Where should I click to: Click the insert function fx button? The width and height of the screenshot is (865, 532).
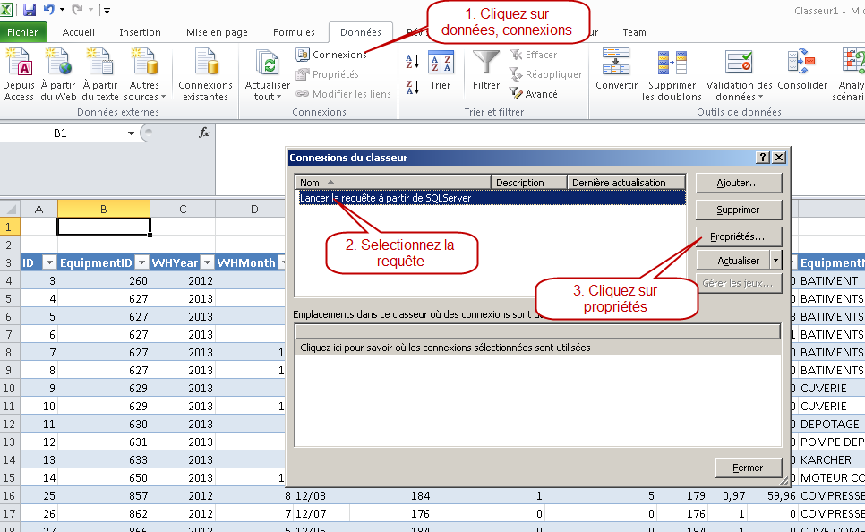pyautogui.click(x=203, y=133)
